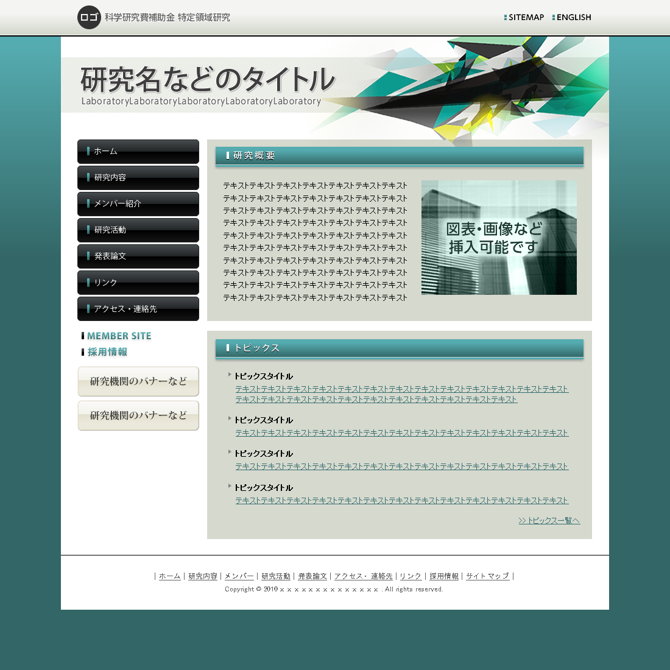Click the 科学研究費補助金 特定領域研究 header text
The image size is (670, 670).
[167, 18]
